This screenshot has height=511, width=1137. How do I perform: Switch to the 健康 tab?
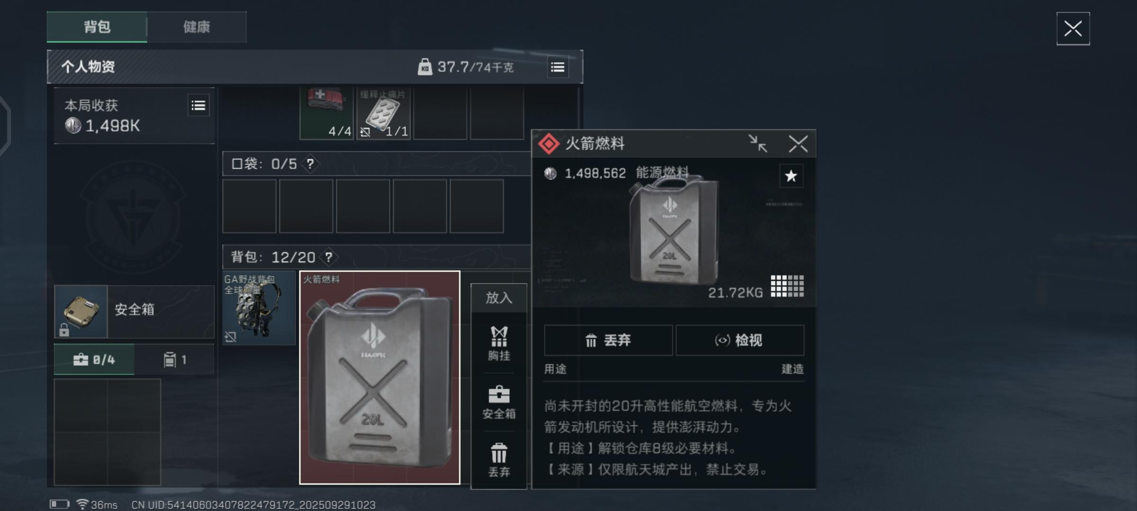pyautogui.click(x=197, y=27)
